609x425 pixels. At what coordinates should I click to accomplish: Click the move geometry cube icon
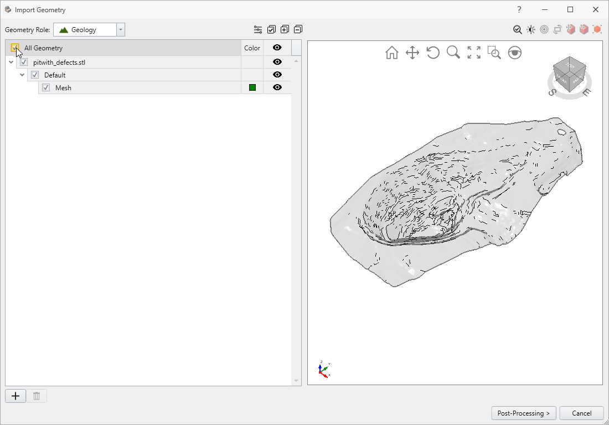coord(571,30)
